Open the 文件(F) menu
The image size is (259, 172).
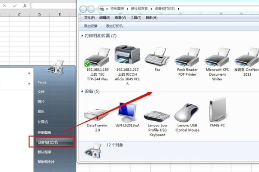pos(89,18)
